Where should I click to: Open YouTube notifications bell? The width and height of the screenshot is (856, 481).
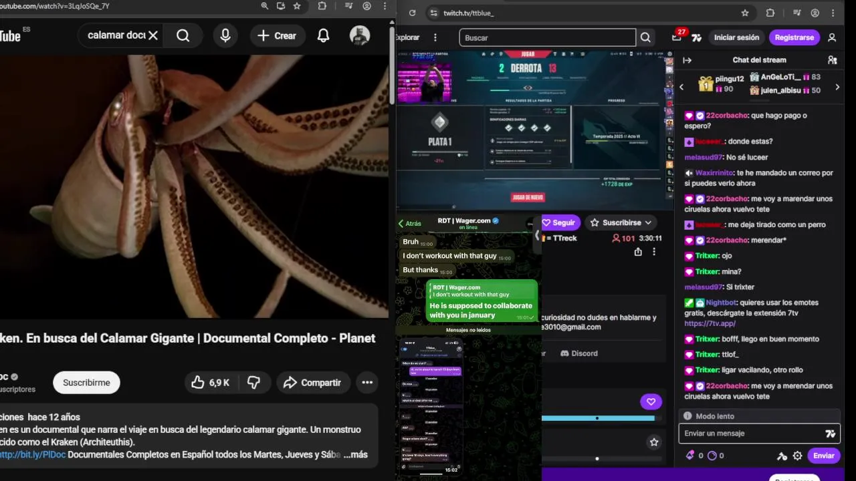(x=323, y=35)
